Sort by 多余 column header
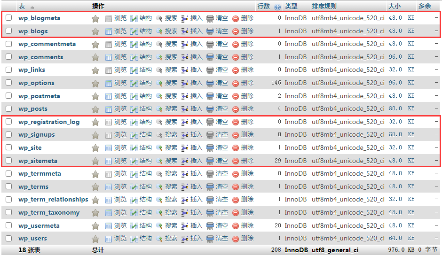Viewport: 442px width, 256px height. [x=425, y=6]
